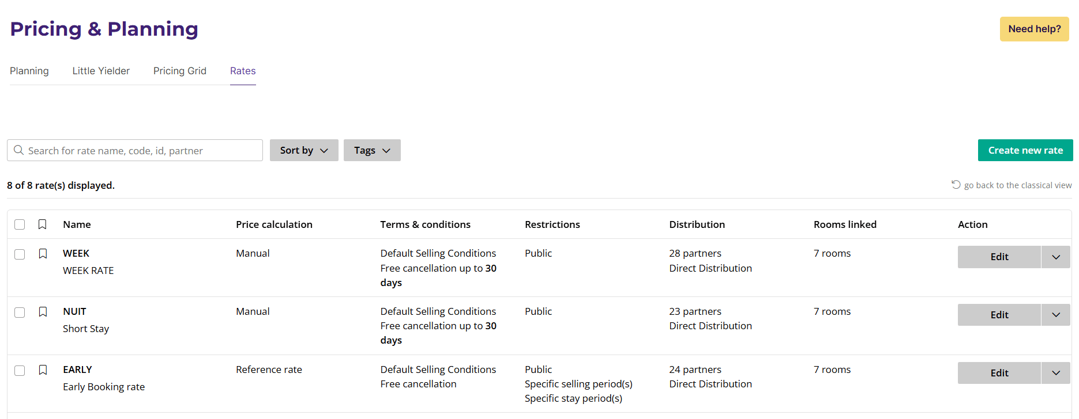Expand more actions for the EARLY rate
The image size is (1079, 419).
point(1055,373)
